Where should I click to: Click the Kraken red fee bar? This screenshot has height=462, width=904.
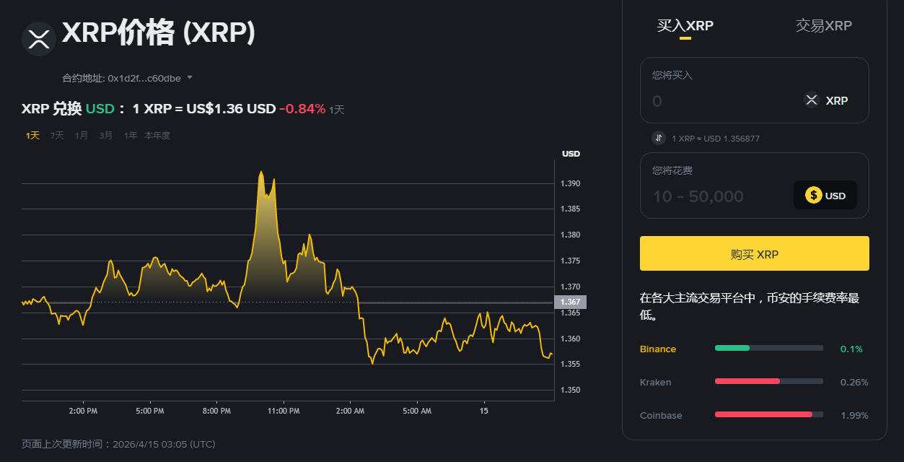click(747, 381)
